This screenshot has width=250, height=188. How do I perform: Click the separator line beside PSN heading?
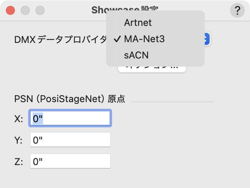(x=173, y=101)
